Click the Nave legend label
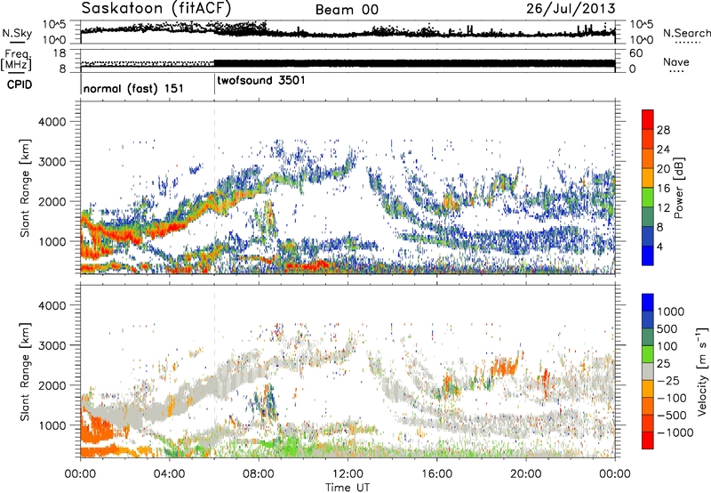The width and height of the screenshot is (711, 493). tap(676, 61)
